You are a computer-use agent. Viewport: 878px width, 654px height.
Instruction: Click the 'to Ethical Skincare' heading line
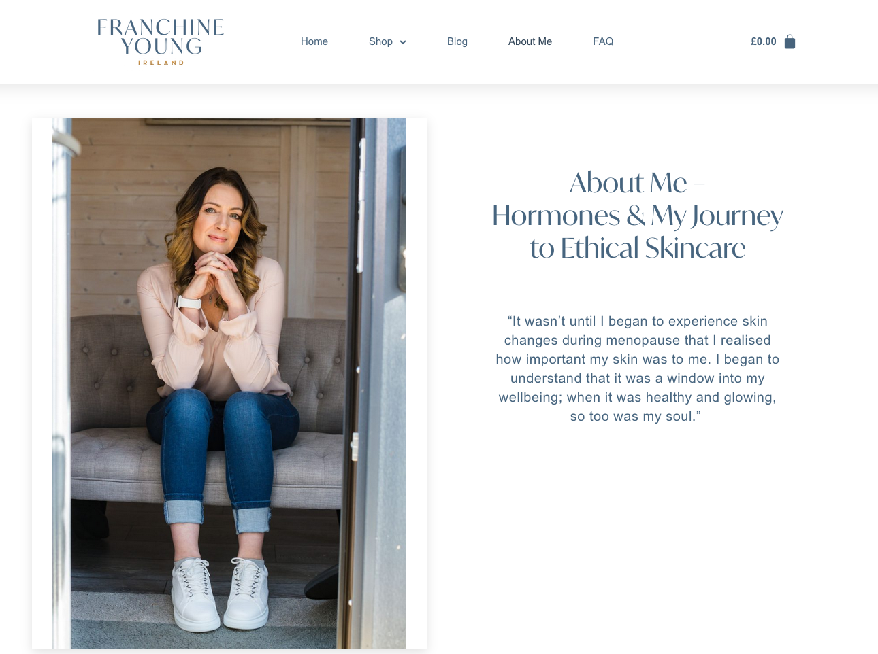638,248
